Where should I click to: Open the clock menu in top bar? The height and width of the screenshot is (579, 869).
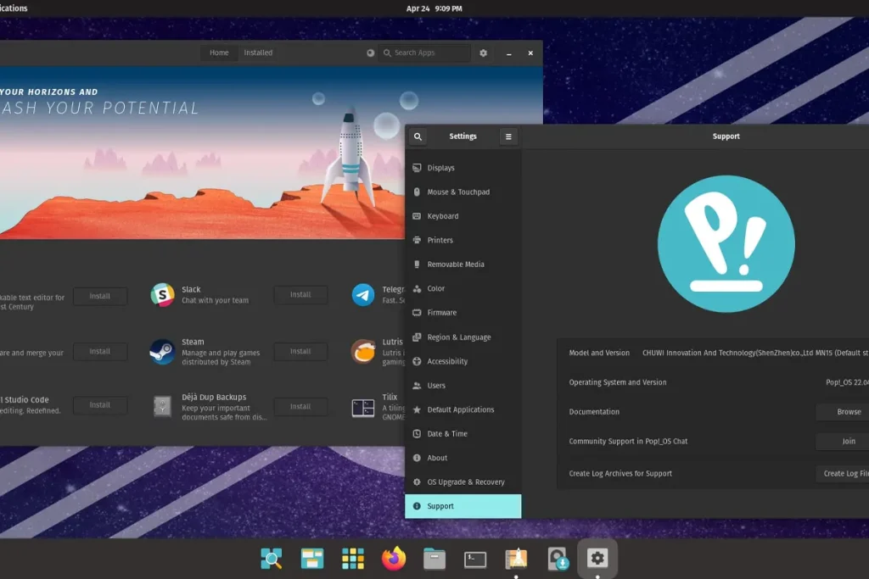click(x=434, y=8)
